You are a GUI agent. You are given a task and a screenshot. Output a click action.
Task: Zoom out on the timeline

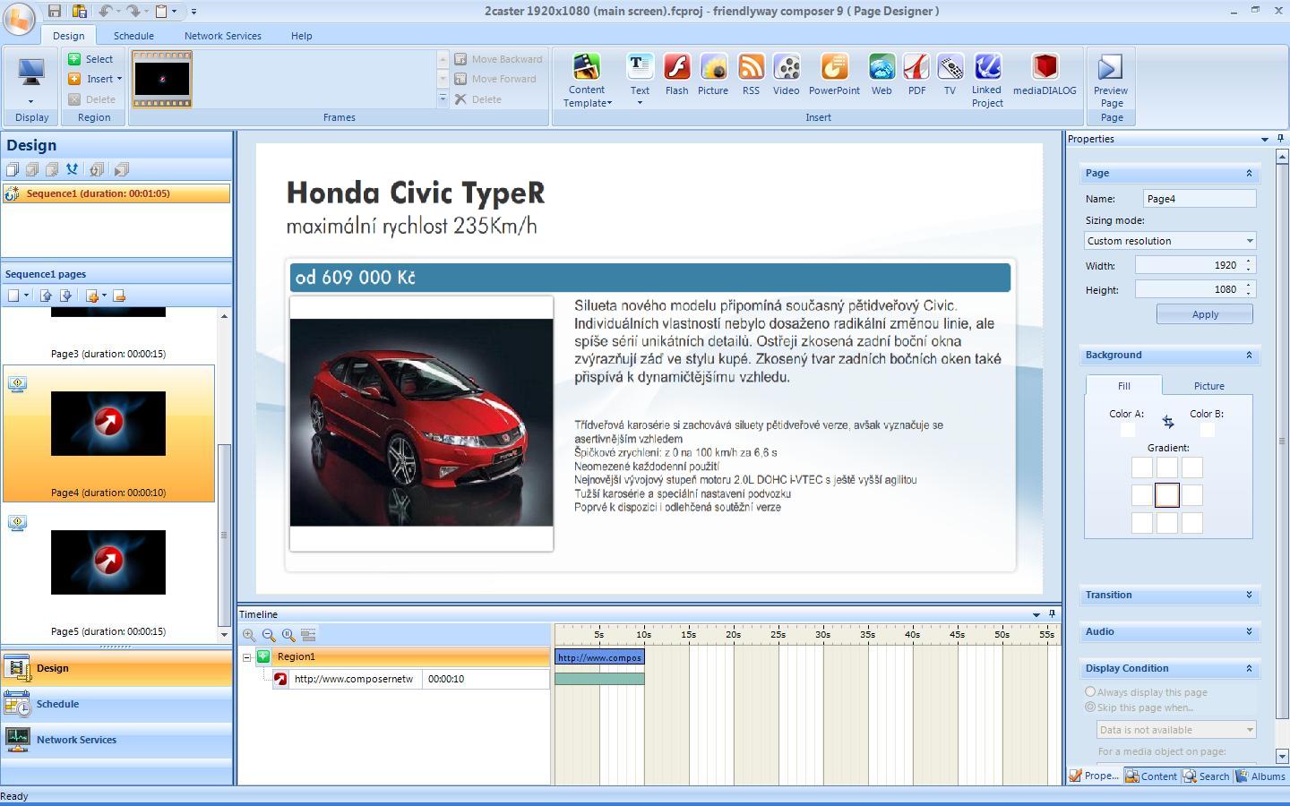click(x=269, y=635)
